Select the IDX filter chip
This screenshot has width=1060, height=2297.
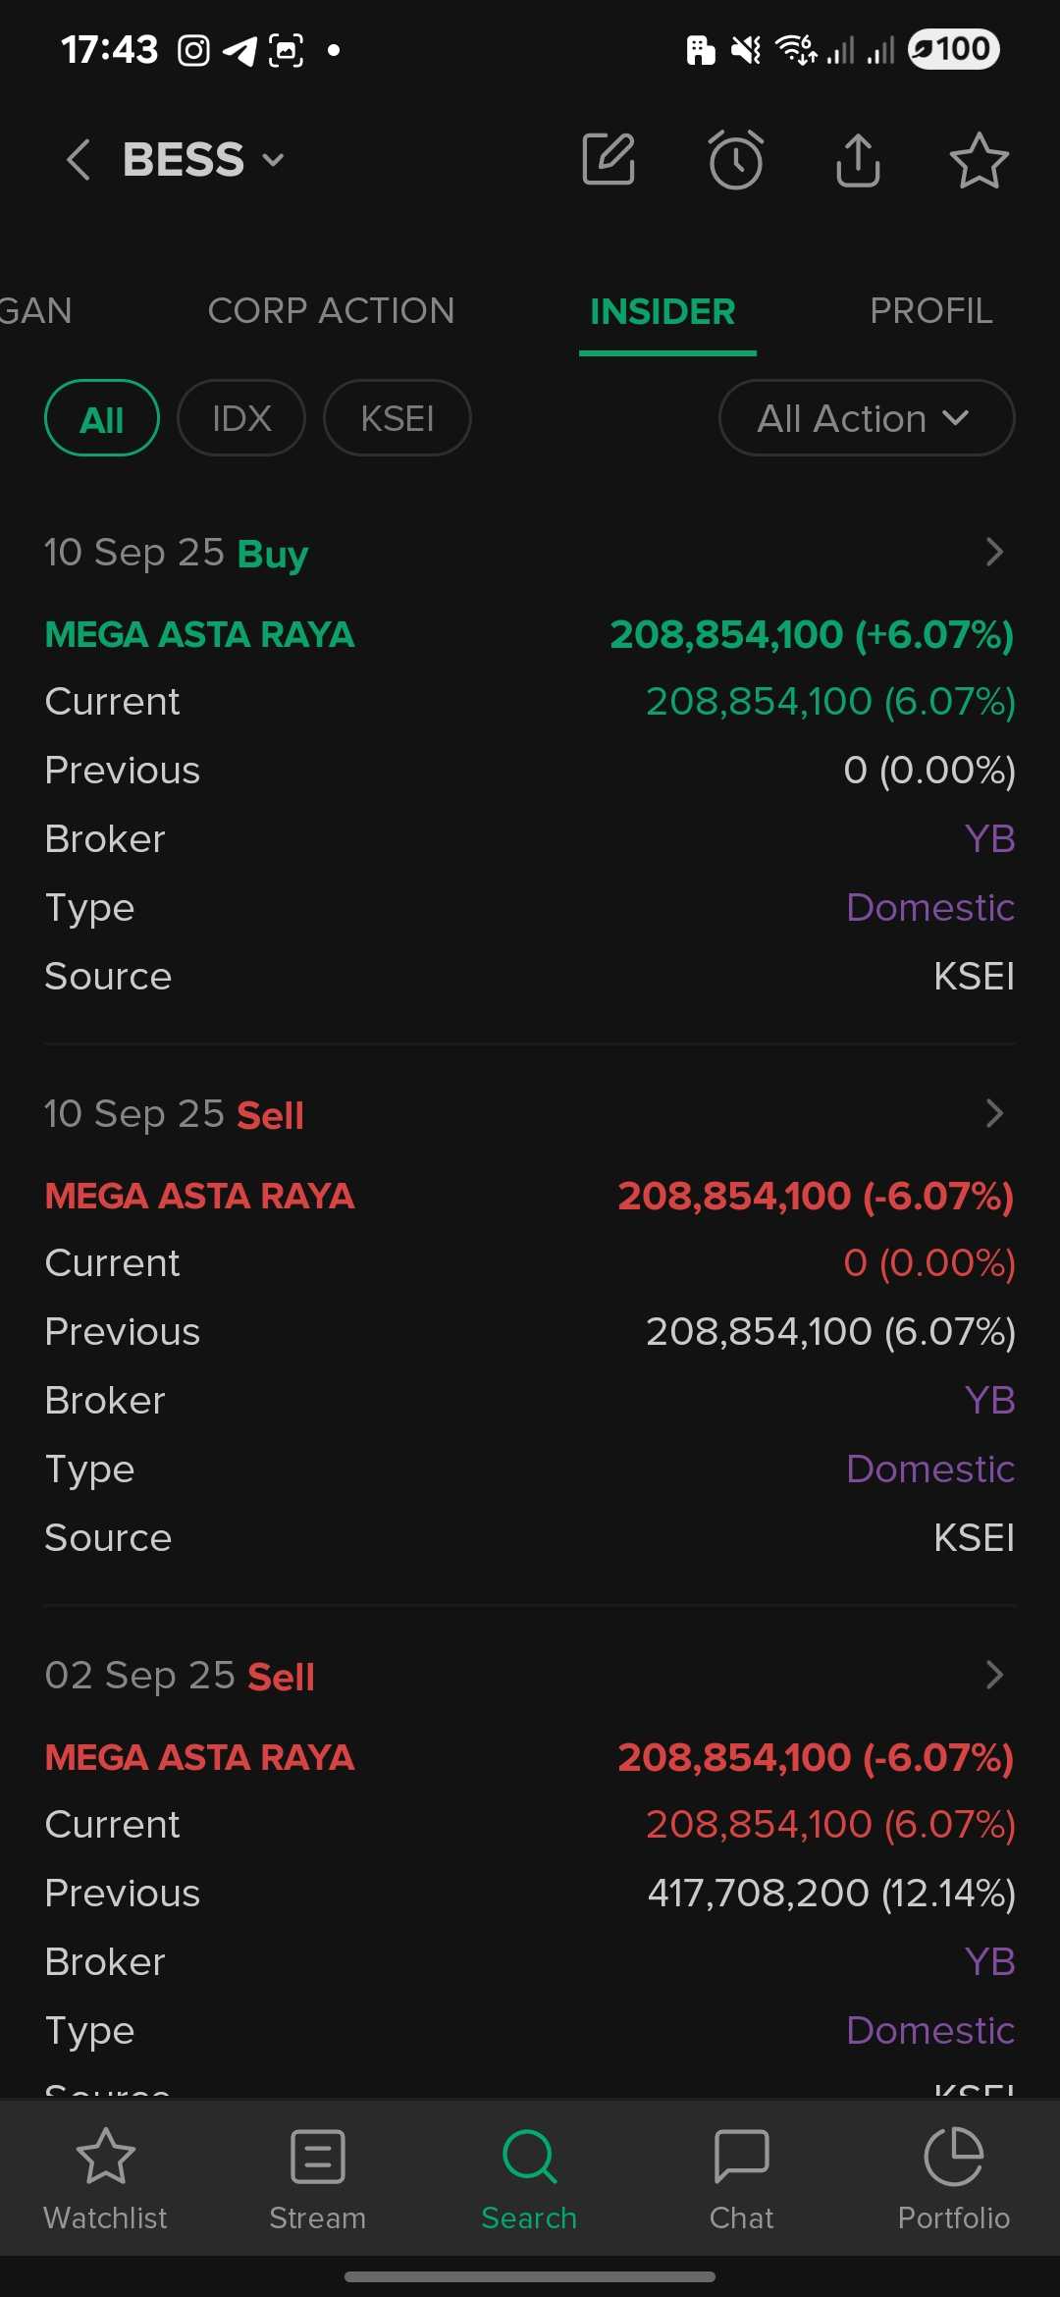coord(241,418)
